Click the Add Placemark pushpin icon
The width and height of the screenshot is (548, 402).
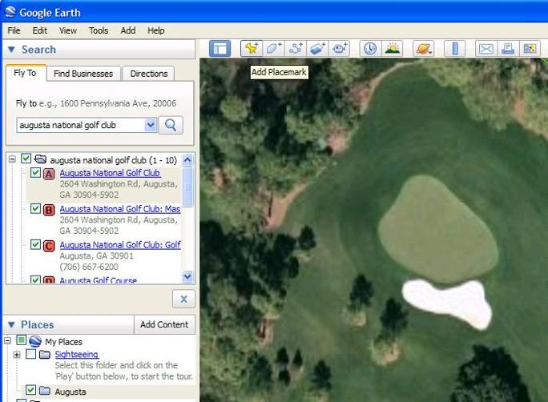point(252,49)
